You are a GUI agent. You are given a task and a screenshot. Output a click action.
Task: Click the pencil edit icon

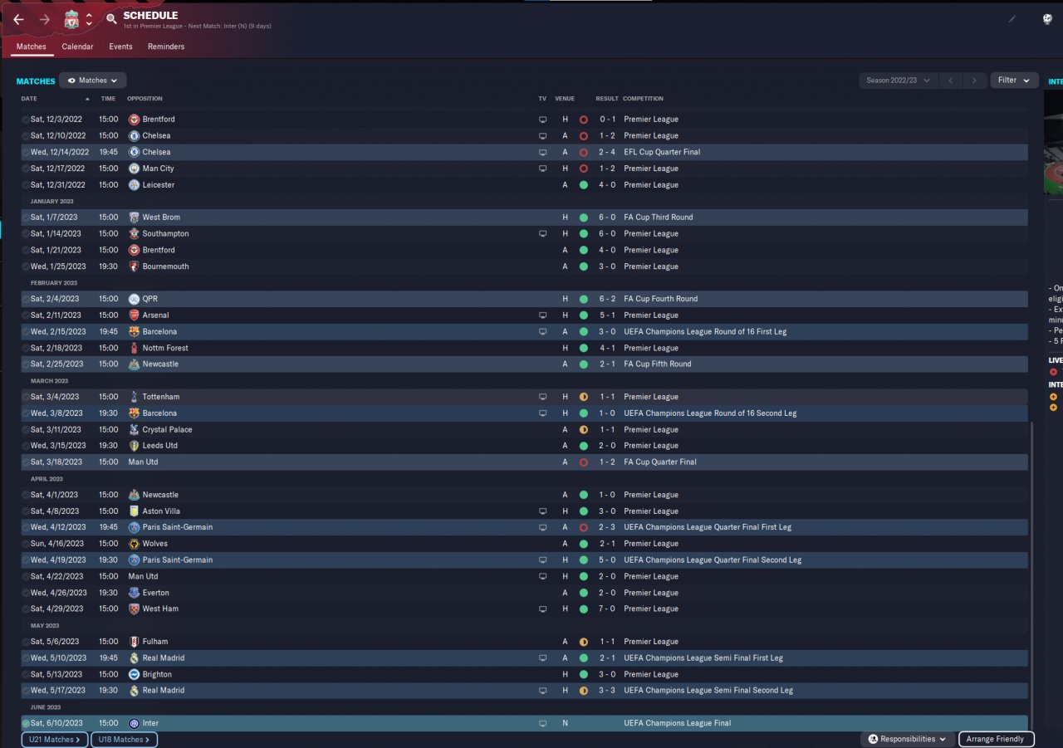pos(1012,19)
